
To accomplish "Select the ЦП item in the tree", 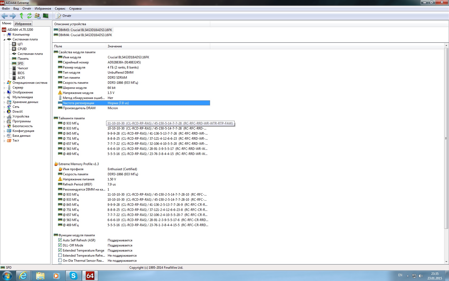I will pyautogui.click(x=20, y=44).
